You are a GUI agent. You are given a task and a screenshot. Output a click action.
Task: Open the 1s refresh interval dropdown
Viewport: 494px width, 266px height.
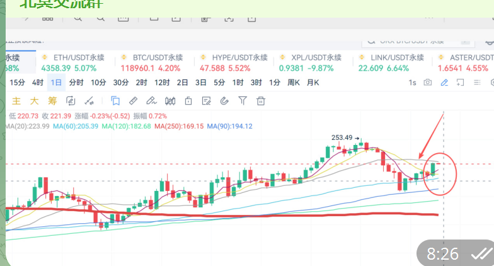pyautogui.click(x=413, y=83)
